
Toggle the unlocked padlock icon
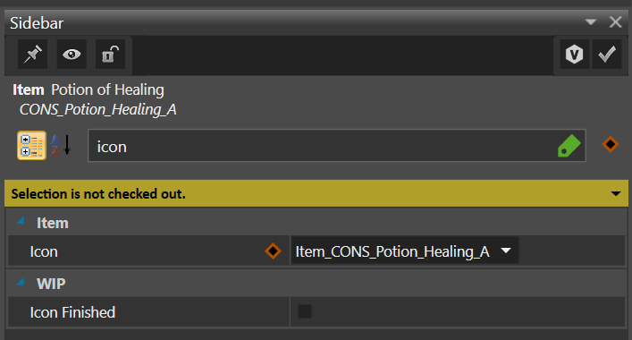pyautogui.click(x=110, y=54)
